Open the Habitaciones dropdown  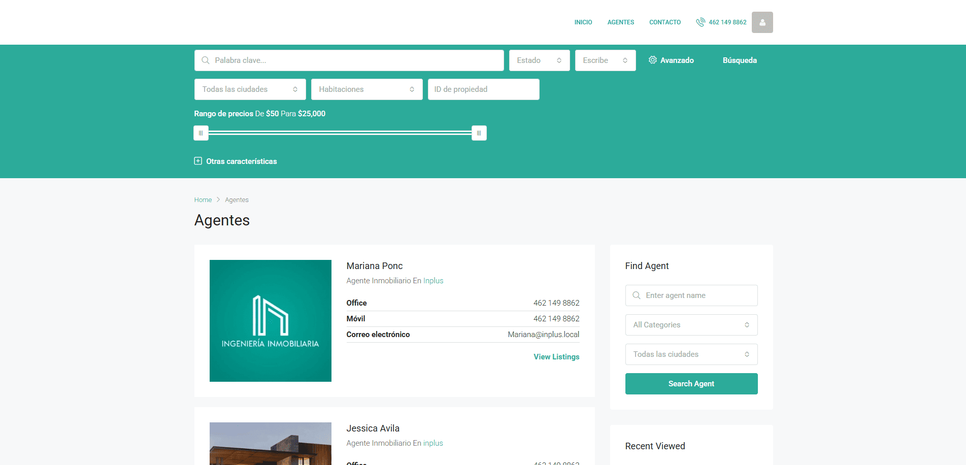coord(367,89)
